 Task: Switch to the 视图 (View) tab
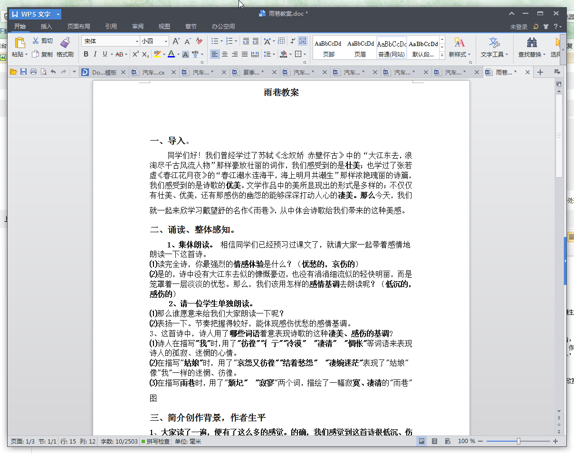click(x=164, y=27)
